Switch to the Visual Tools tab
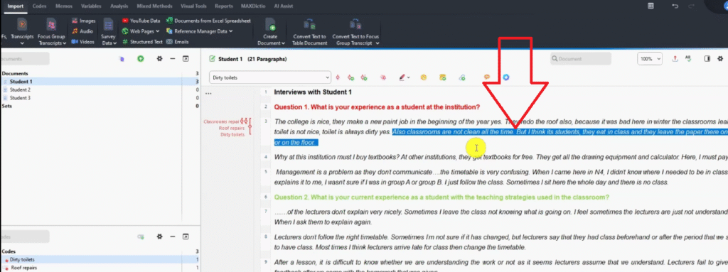This screenshot has height=272, width=728. coord(194,6)
